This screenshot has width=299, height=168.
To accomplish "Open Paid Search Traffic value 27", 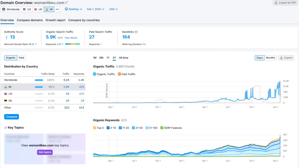I will pyautogui.click(x=92, y=37).
